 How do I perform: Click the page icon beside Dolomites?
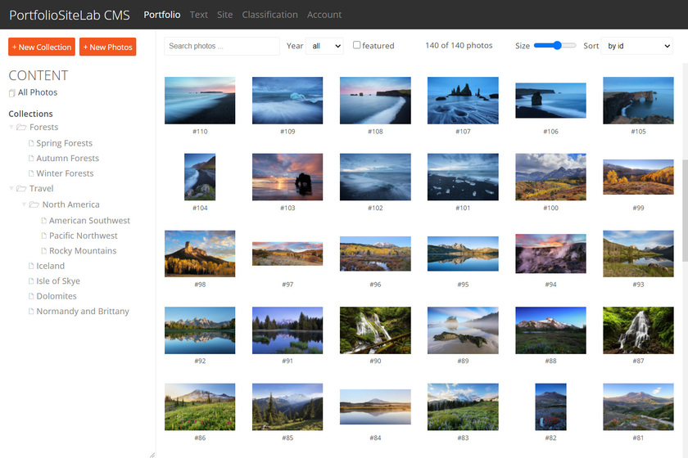click(31, 296)
